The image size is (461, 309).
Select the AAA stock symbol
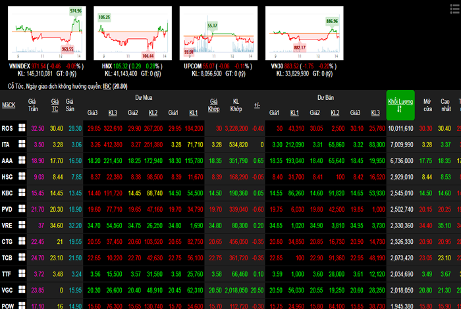point(7,160)
